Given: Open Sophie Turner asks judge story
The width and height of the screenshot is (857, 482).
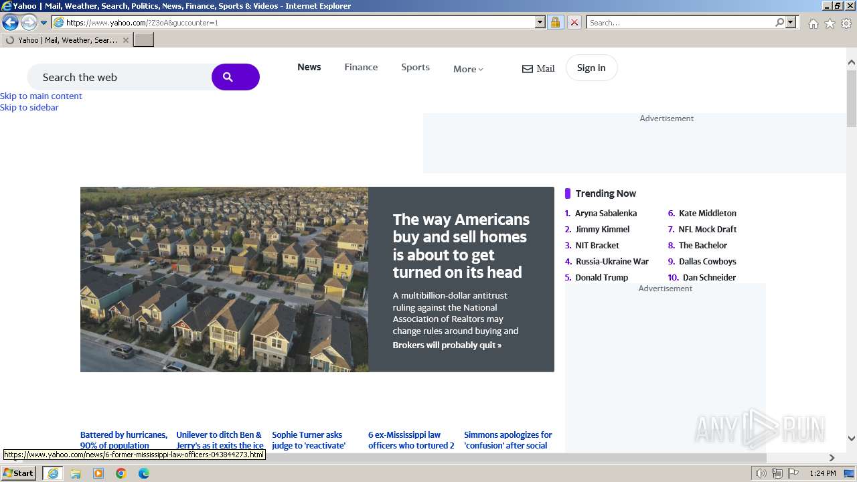Looking at the screenshot, I should point(309,440).
